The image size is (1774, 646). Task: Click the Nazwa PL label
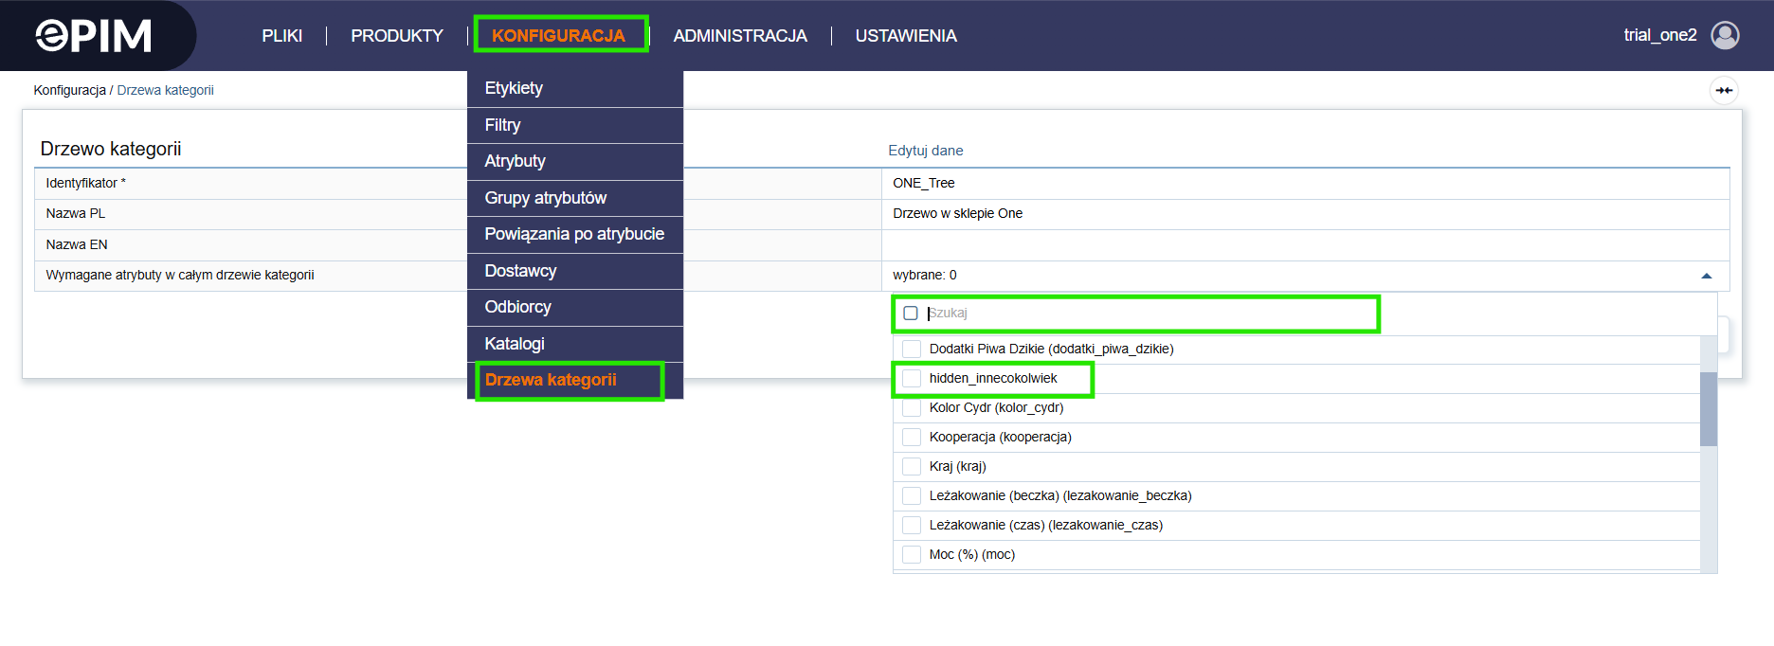pos(76,214)
